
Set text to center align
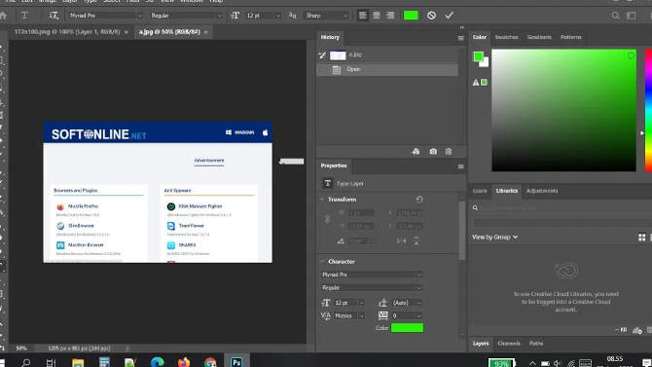[377, 16]
